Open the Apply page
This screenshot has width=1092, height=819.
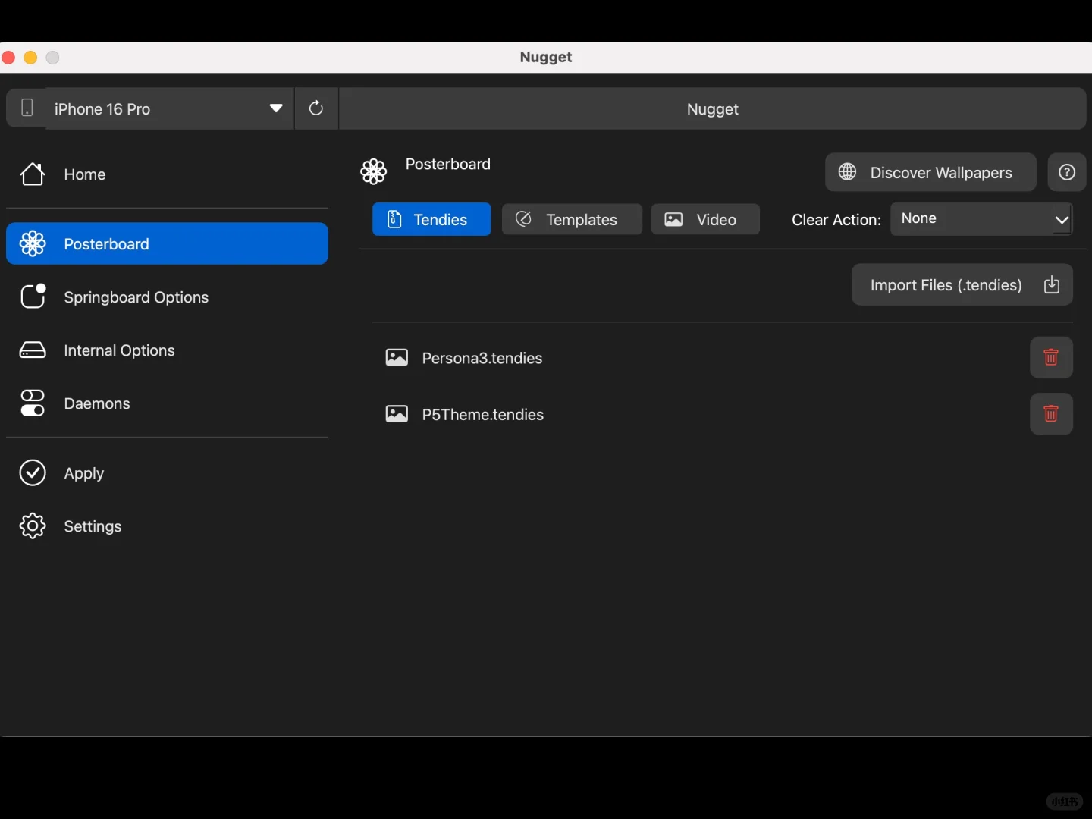tap(167, 473)
